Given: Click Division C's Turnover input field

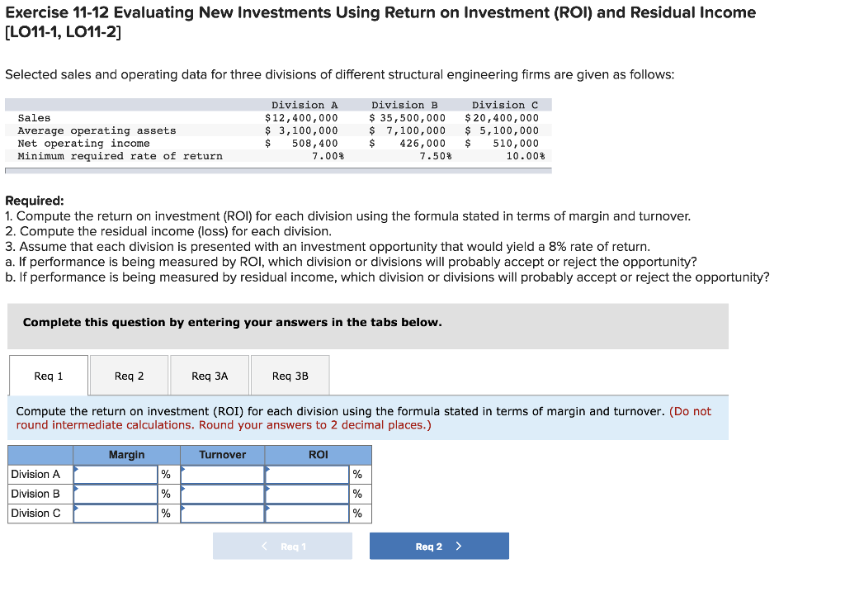Looking at the screenshot, I should (221, 514).
